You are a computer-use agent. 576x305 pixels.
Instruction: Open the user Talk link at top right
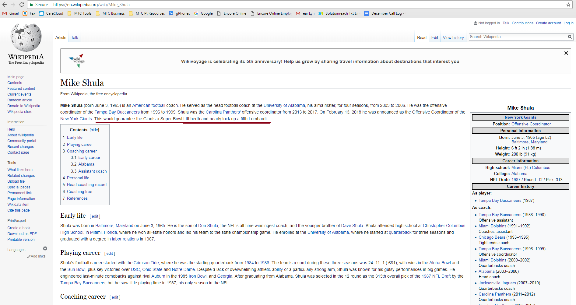coord(506,23)
